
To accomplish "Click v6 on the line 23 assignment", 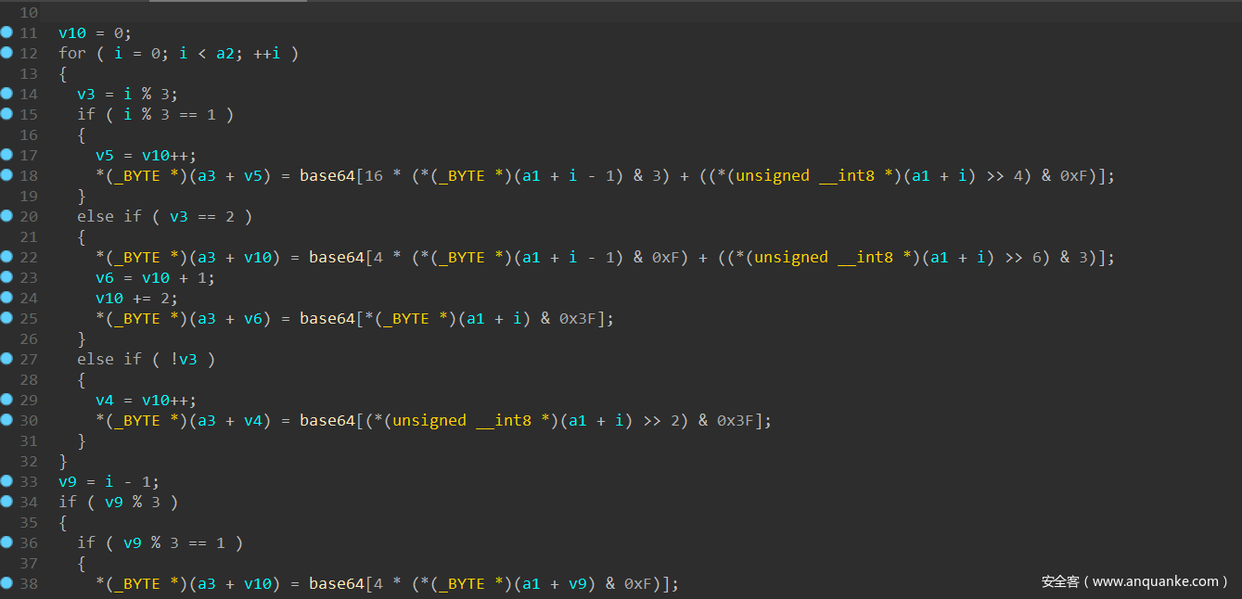I will pos(105,278).
